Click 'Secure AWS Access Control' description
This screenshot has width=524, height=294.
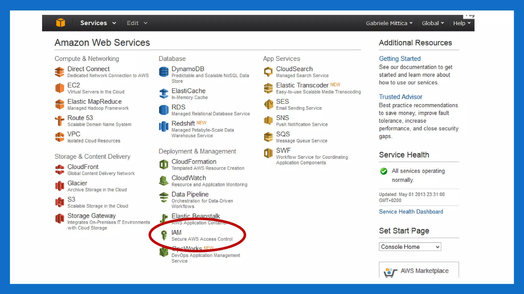[202, 239]
